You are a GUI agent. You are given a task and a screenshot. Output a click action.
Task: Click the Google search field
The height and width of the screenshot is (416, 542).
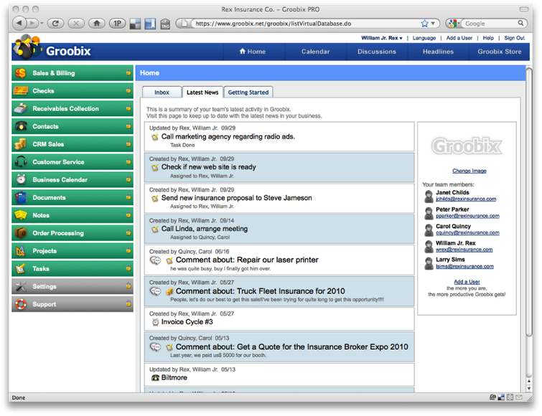coord(491,24)
